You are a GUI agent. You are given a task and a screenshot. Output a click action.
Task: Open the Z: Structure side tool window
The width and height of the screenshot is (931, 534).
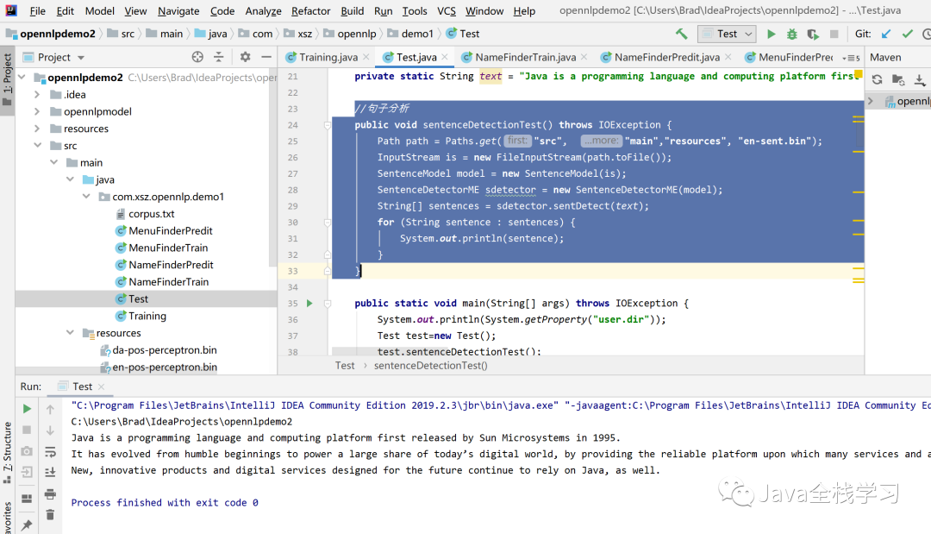click(7, 454)
